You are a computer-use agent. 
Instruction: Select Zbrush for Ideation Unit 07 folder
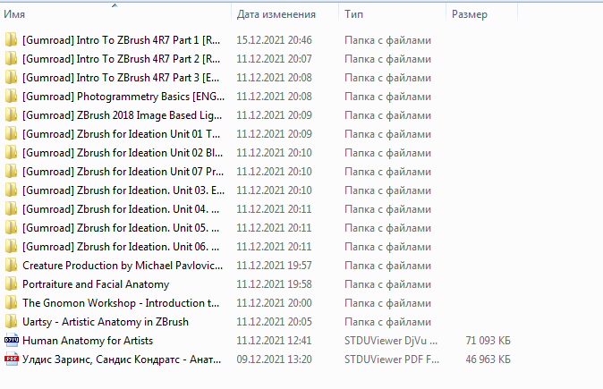121,171
